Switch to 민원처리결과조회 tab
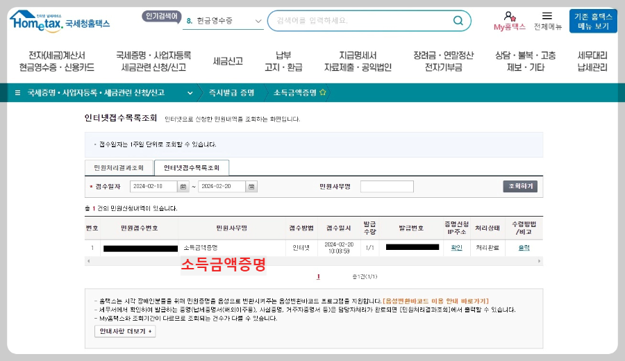The height and width of the screenshot is (361, 625). (119, 168)
